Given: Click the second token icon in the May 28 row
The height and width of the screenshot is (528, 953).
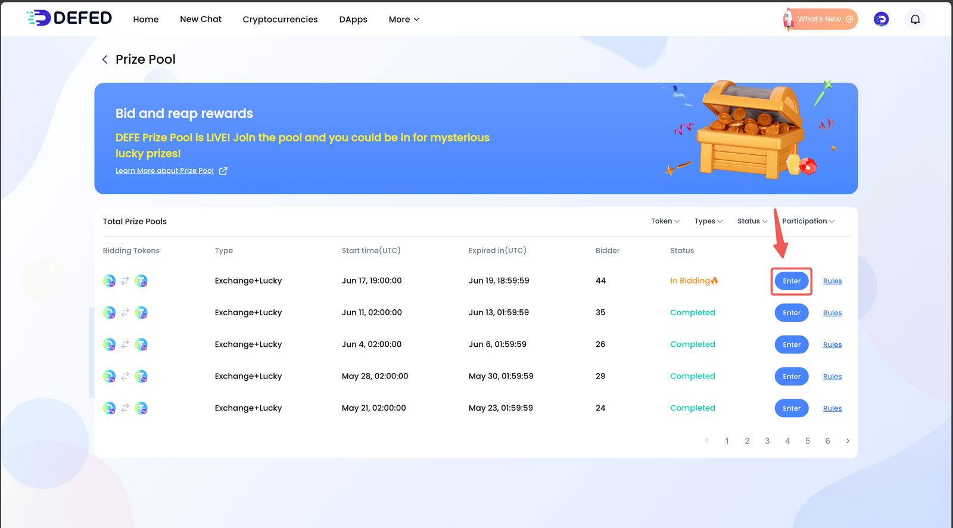Looking at the screenshot, I should pyautogui.click(x=141, y=376).
